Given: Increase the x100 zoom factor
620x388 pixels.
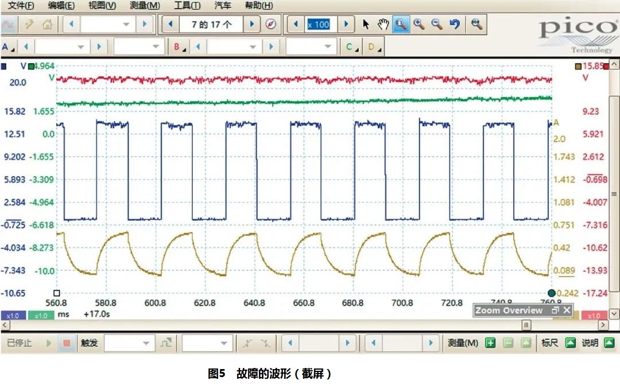Looking at the screenshot, I should pyautogui.click(x=346, y=24).
